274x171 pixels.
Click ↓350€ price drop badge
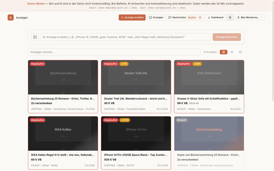click(125, 120)
